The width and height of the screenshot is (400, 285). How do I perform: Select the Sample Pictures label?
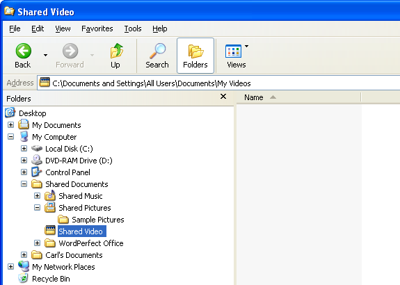(x=98, y=220)
